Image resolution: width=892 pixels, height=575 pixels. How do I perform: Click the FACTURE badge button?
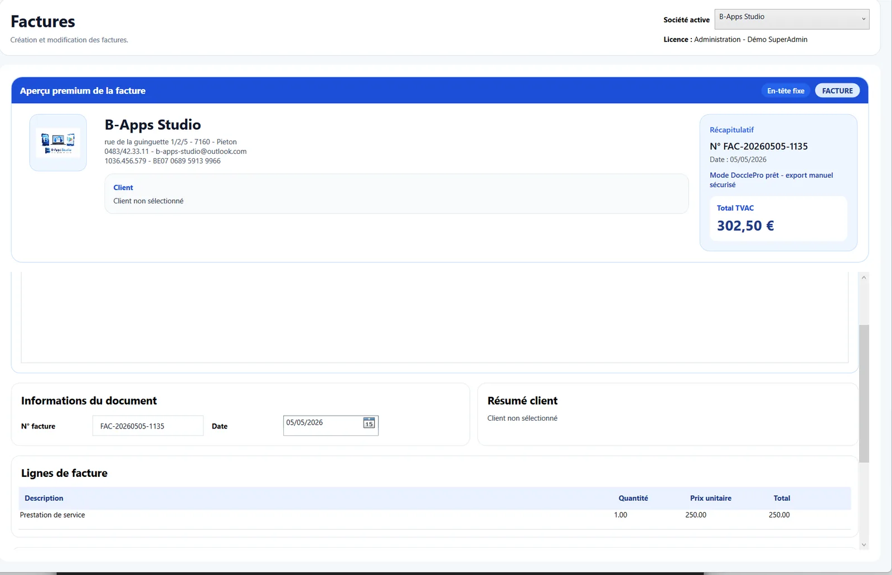click(837, 91)
